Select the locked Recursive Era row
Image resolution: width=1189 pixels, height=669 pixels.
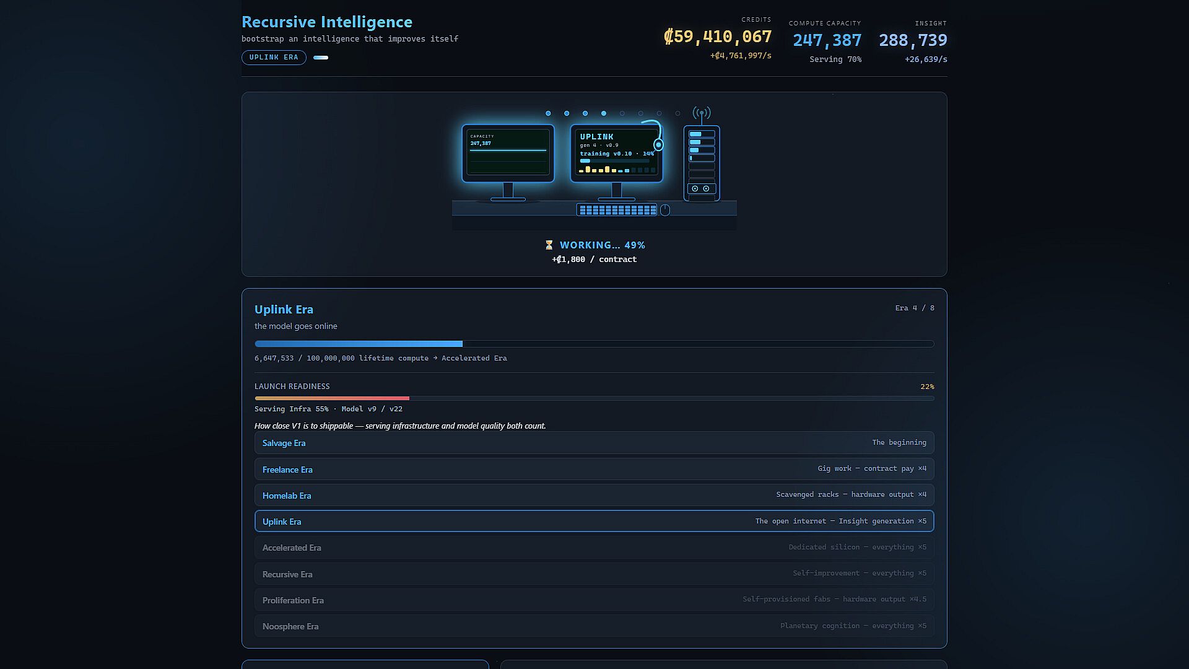click(x=594, y=574)
